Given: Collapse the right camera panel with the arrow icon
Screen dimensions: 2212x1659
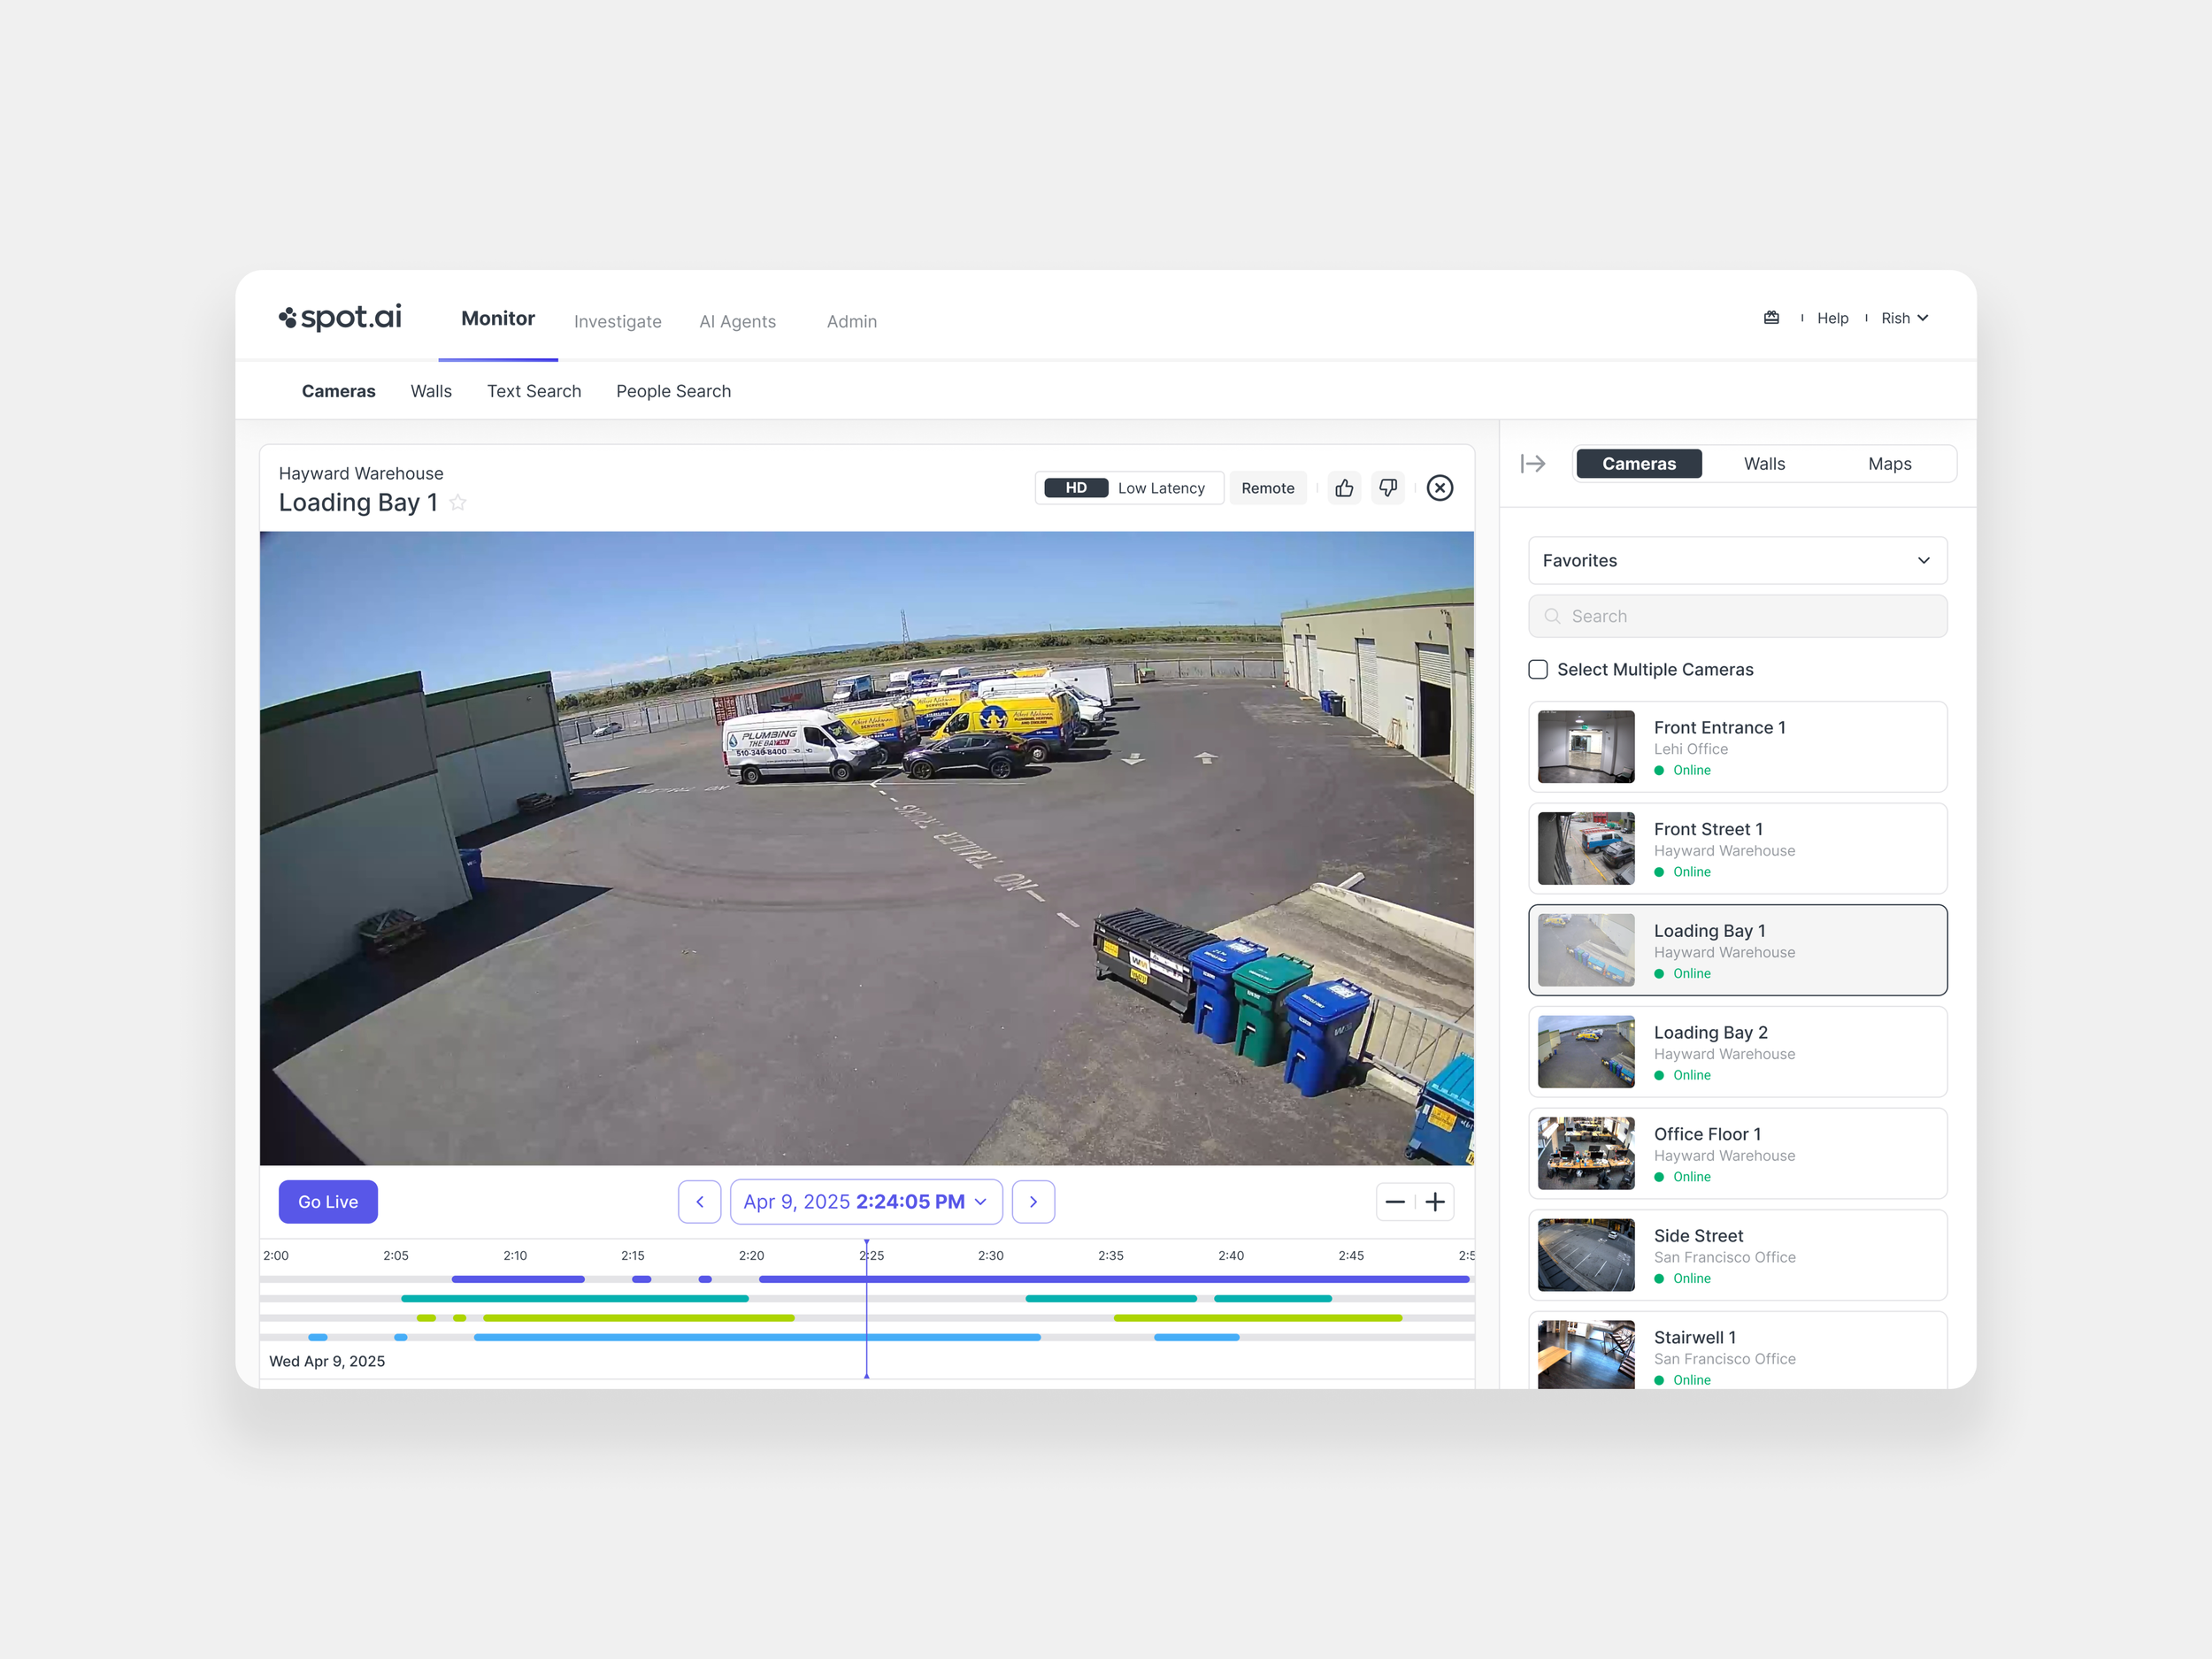Looking at the screenshot, I should [1533, 463].
